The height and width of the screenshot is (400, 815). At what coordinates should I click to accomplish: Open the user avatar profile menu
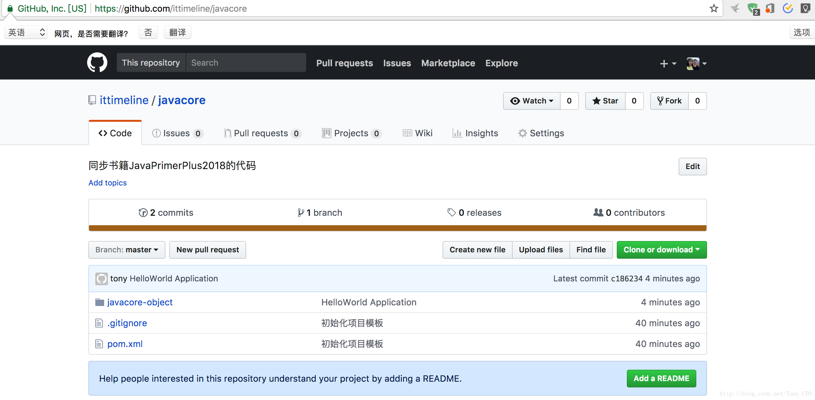click(696, 63)
